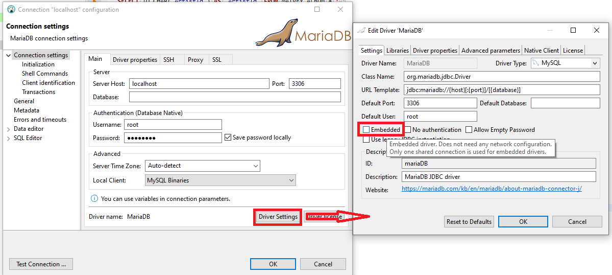Click the Driver Settings button
The width and height of the screenshot is (612, 275).
click(278, 217)
